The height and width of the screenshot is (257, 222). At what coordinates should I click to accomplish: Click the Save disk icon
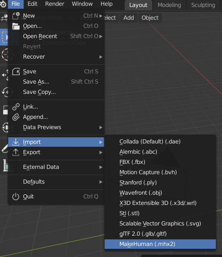tap(16, 71)
